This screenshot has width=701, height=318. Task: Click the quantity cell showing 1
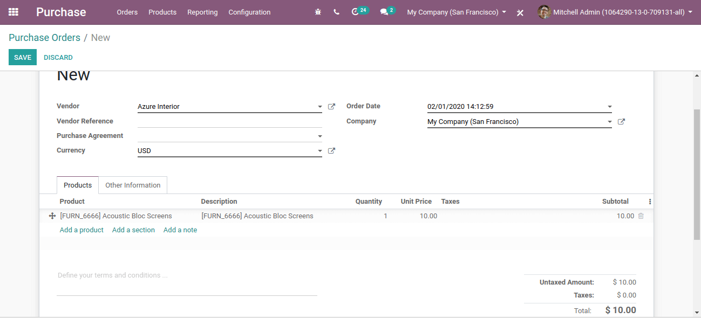(385, 216)
